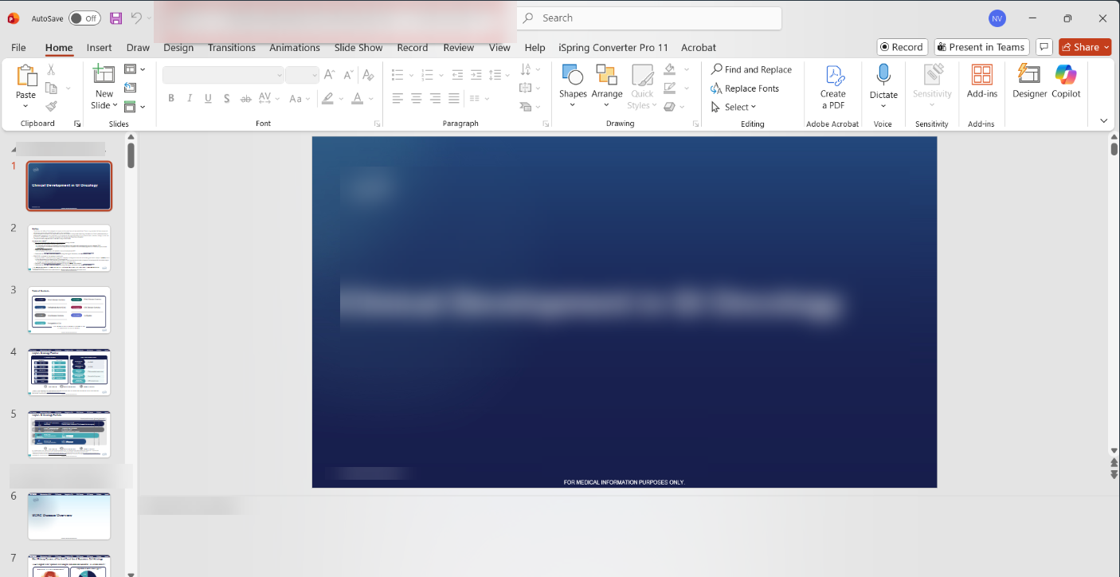The height and width of the screenshot is (577, 1120).
Task: Toggle Underline formatting
Action: click(x=208, y=99)
